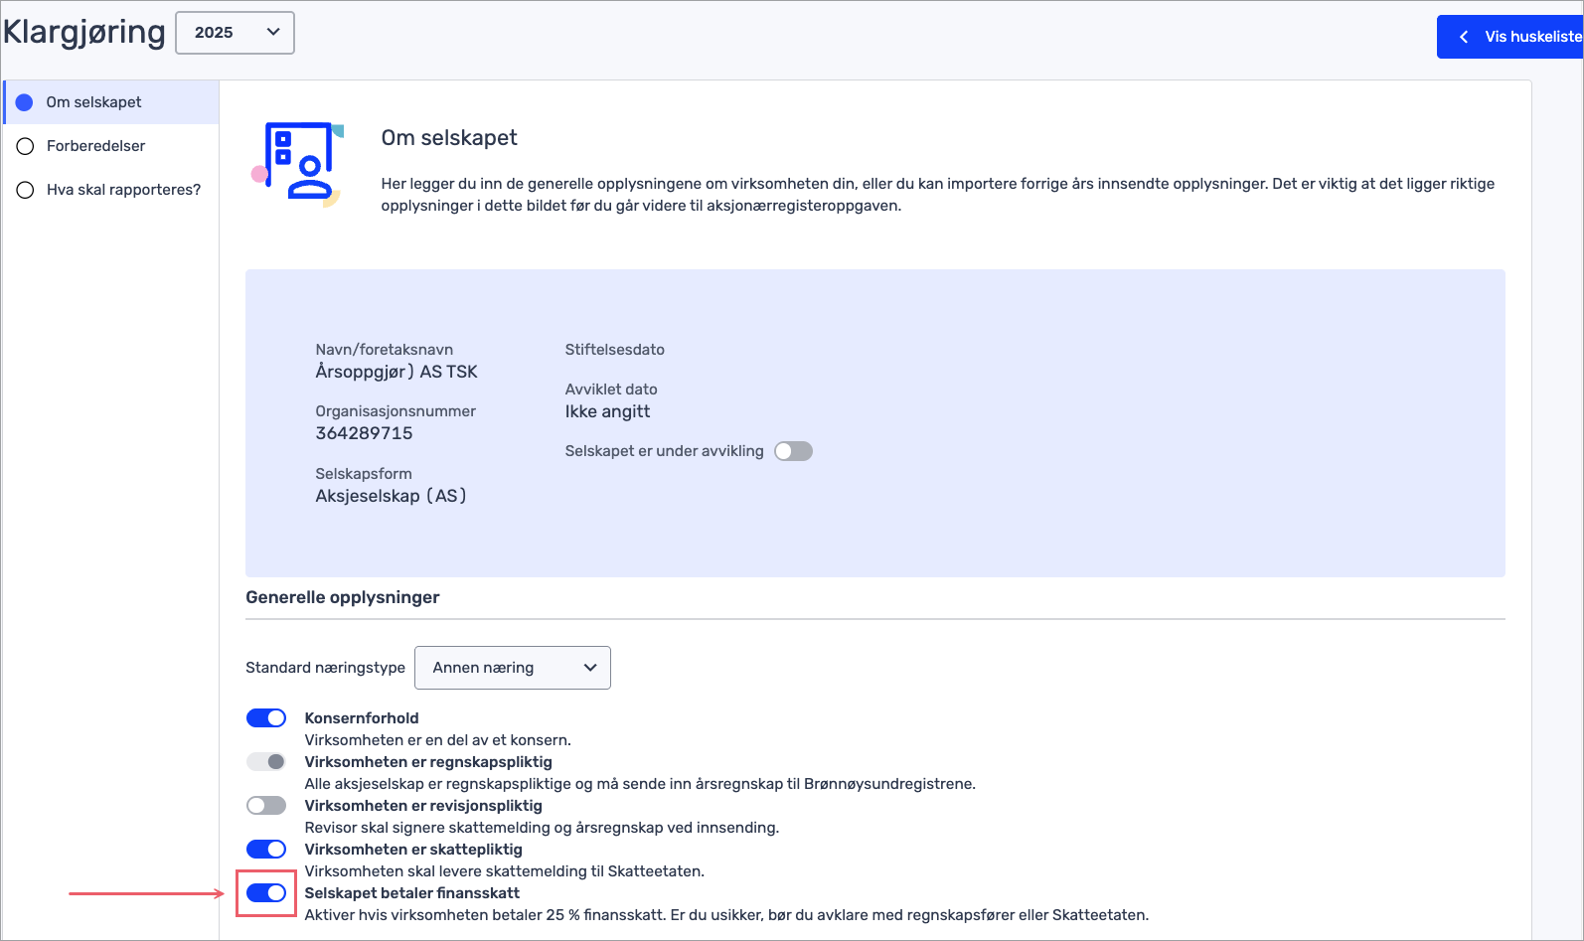1584x941 pixels.
Task: Switch off Selskapet betaler finansskatt toggle
Action: pyautogui.click(x=266, y=893)
